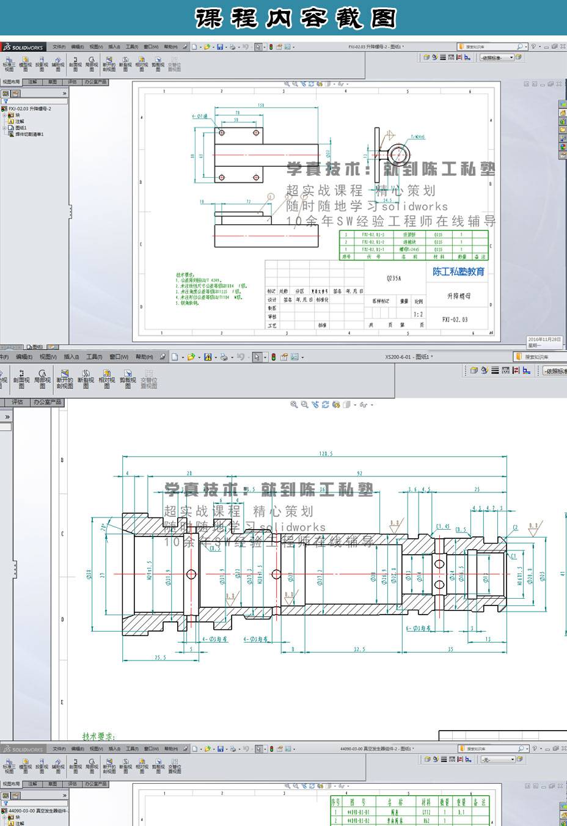
Task: Click the 断裂视图 (Break View) icon in middle window
Action: (x=86, y=378)
